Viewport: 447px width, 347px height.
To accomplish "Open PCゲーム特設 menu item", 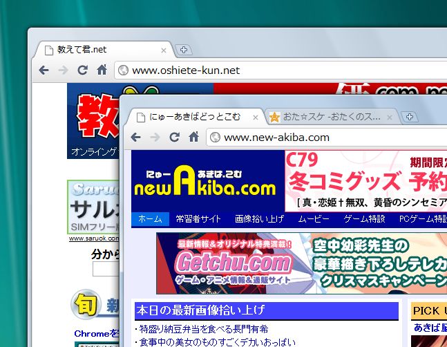I will point(423,219).
